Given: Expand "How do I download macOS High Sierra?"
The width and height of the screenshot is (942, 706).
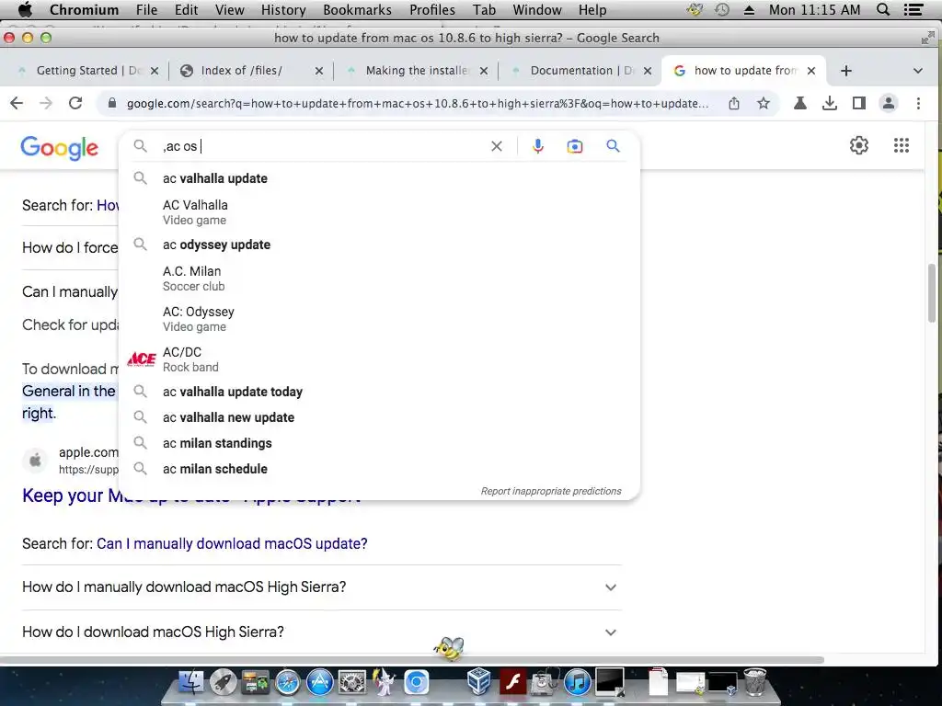Looking at the screenshot, I should click(322, 632).
